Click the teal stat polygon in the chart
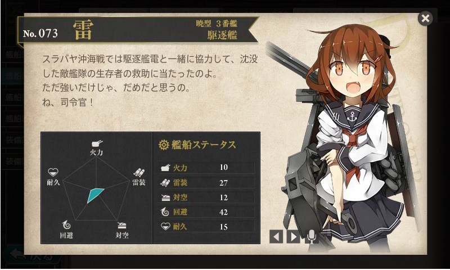 point(94,195)
